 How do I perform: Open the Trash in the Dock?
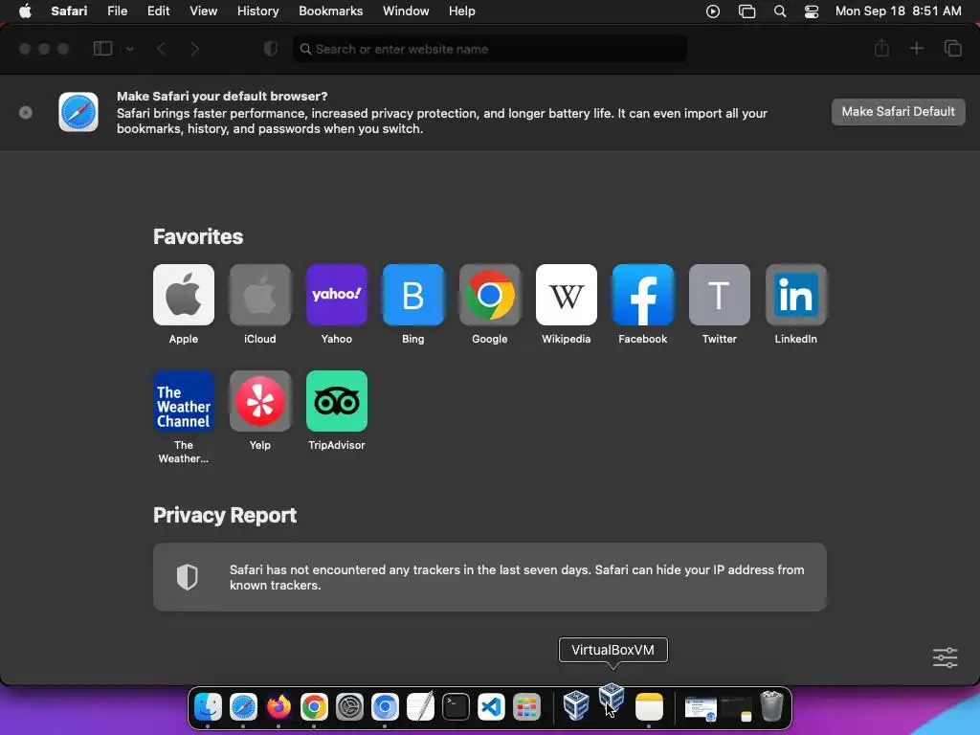(x=772, y=706)
